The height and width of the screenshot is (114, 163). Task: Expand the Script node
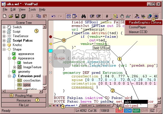(4, 32)
